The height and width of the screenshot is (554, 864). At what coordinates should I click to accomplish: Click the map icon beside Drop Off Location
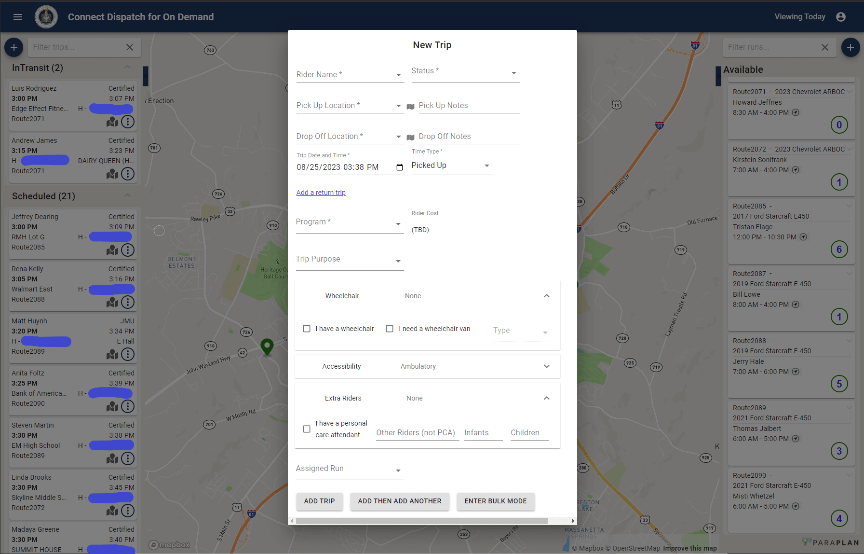[411, 138]
